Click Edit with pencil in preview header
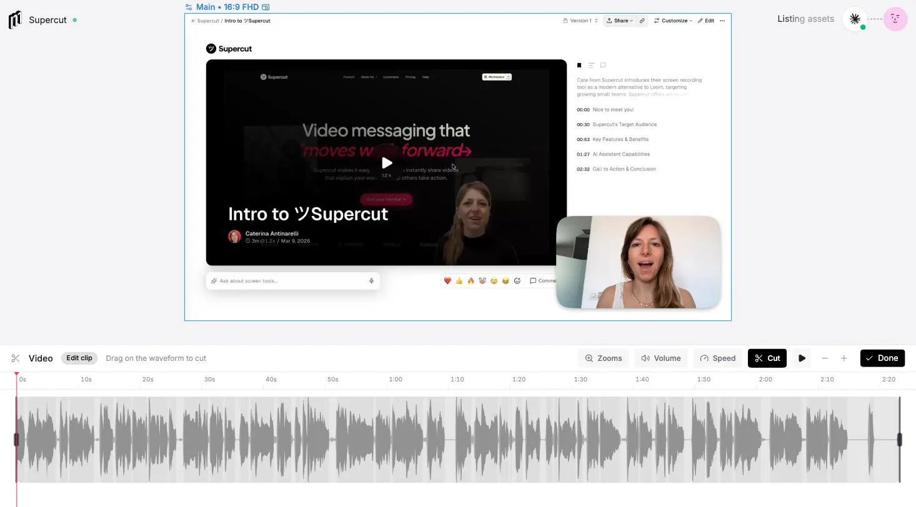The height and width of the screenshot is (507, 916). point(706,21)
